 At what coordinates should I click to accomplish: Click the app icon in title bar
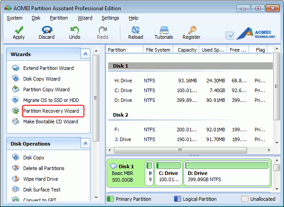[8, 8]
